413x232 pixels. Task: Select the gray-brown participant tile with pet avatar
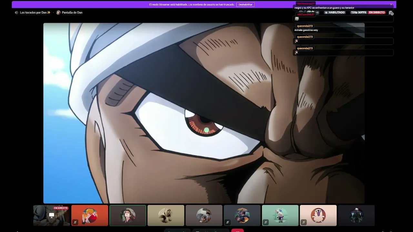click(204, 216)
